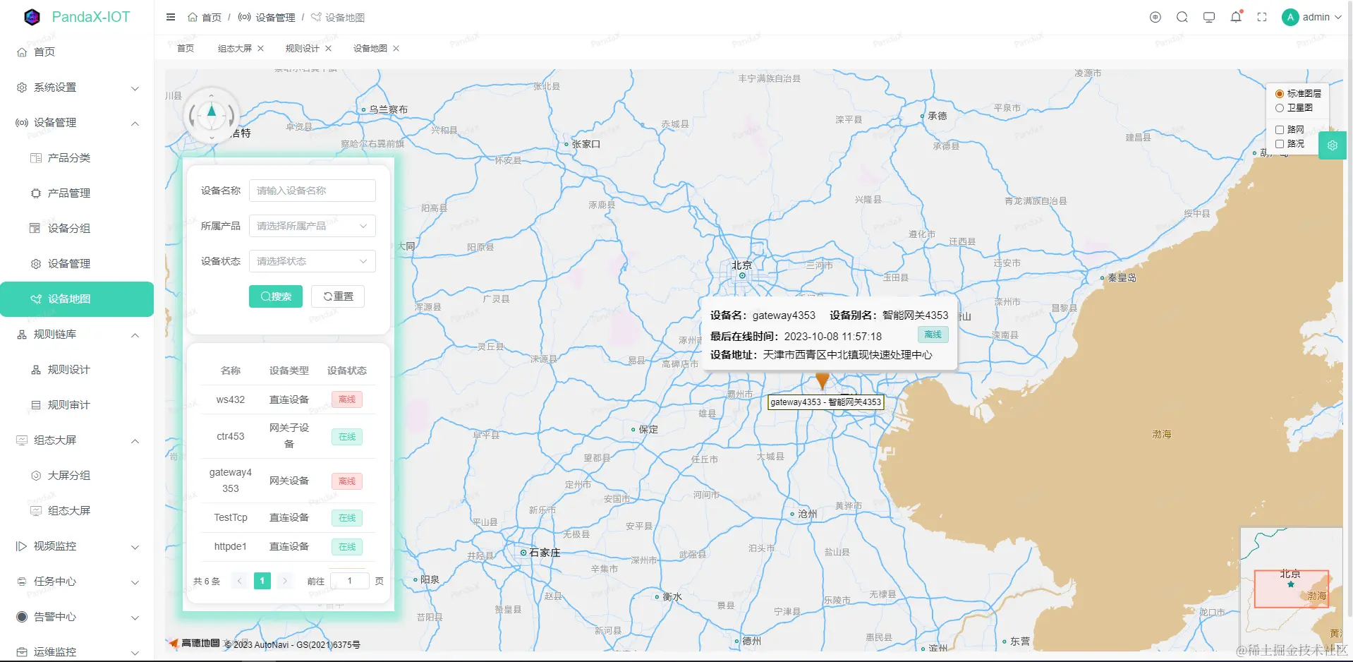The height and width of the screenshot is (662, 1353).
Task: Click the 高德地图 logo on the map
Action: [194, 643]
